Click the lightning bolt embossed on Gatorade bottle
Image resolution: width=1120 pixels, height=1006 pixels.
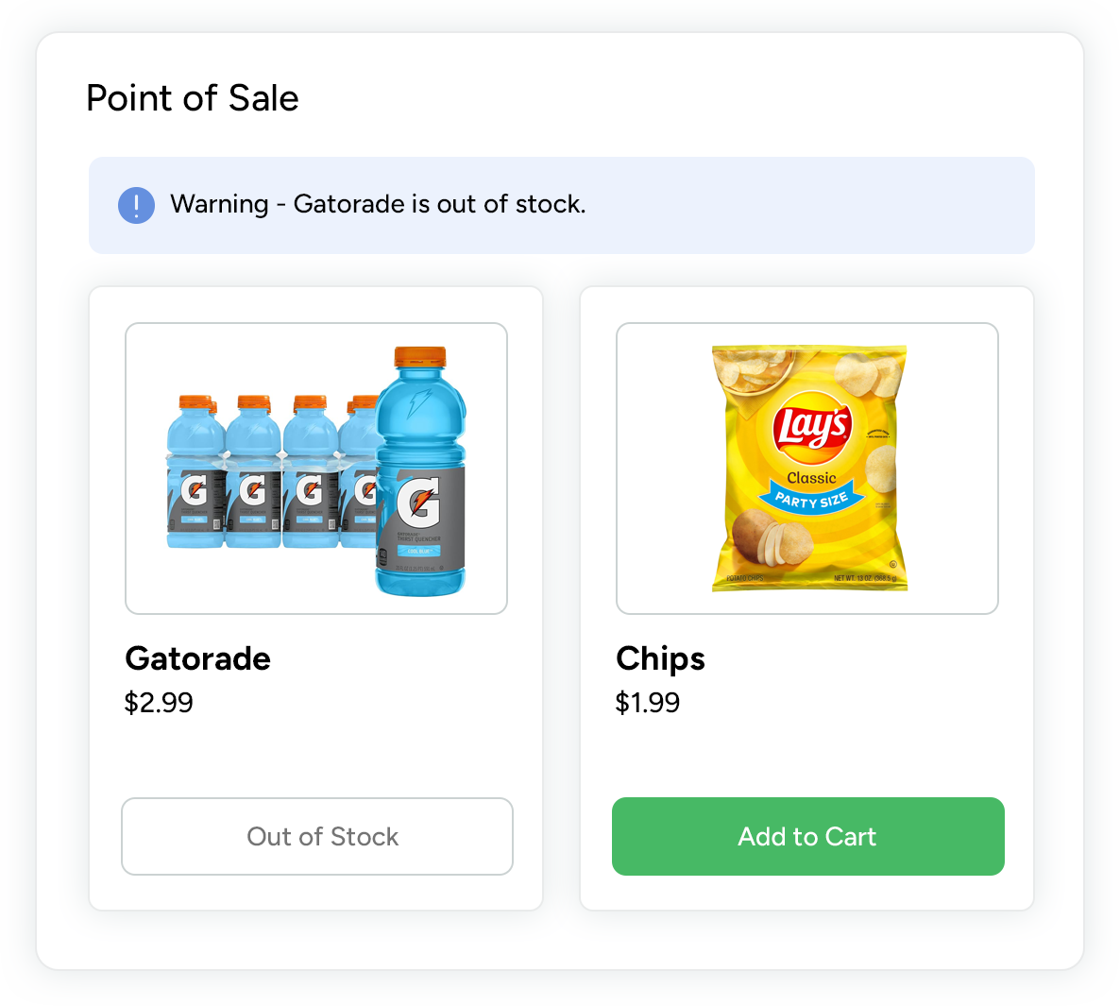click(x=419, y=402)
